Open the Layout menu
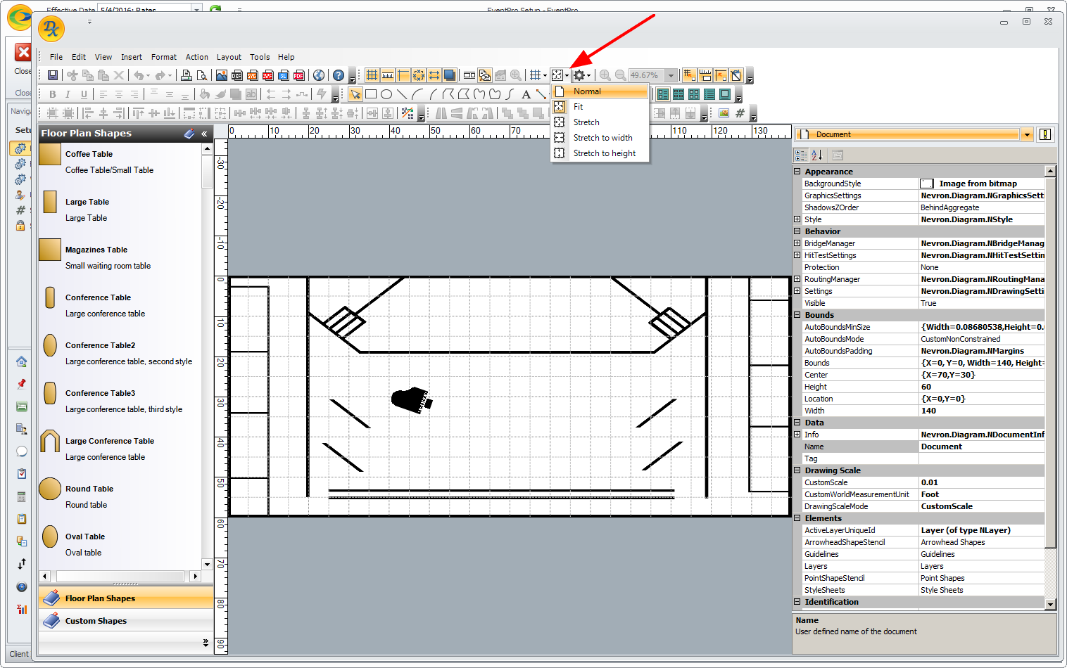The height and width of the screenshot is (668, 1067). 229,57
